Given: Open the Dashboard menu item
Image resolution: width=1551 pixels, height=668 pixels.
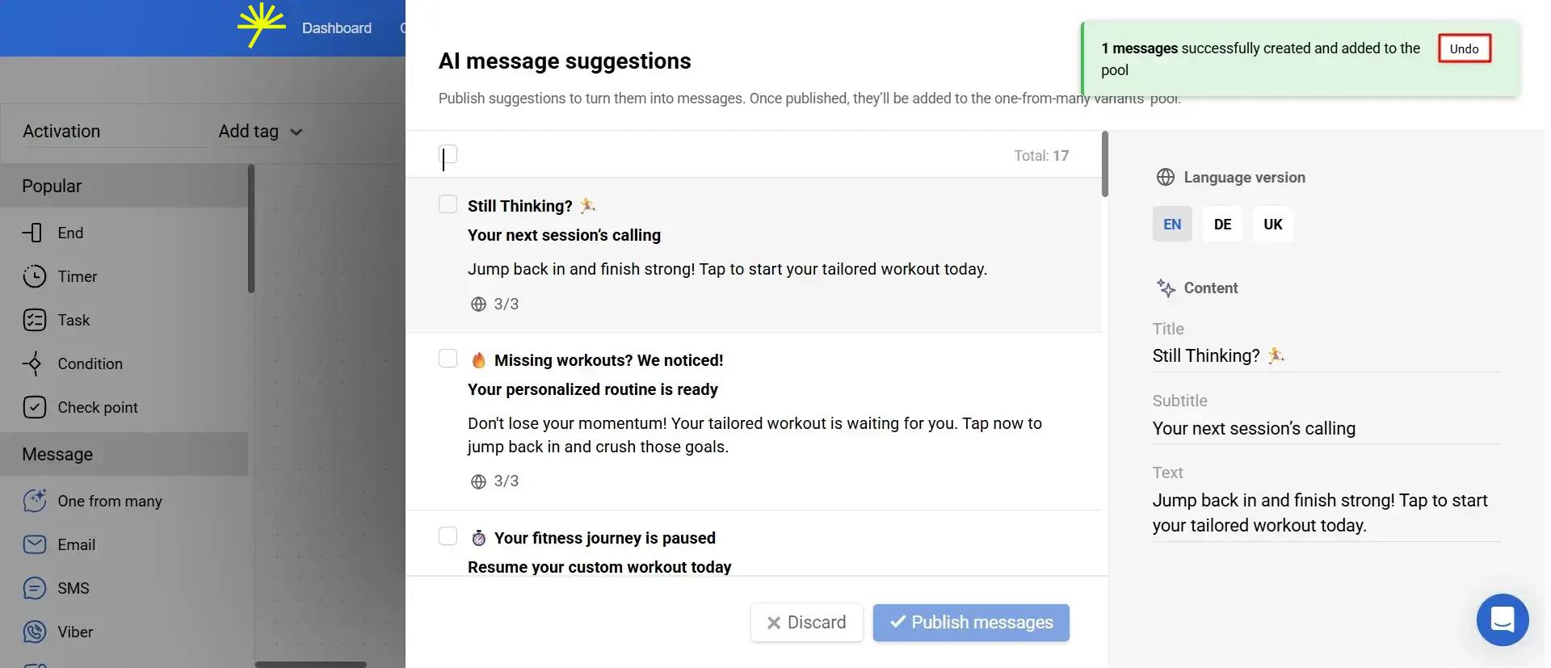Looking at the screenshot, I should coord(337,27).
